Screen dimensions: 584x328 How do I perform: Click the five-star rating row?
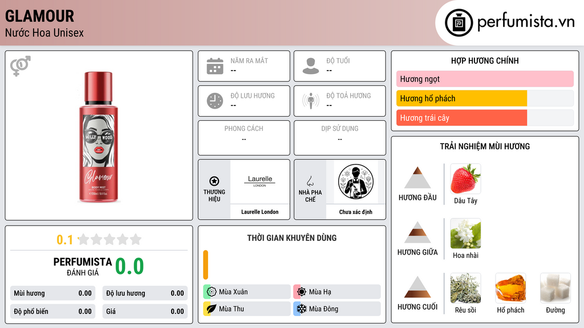(x=109, y=239)
